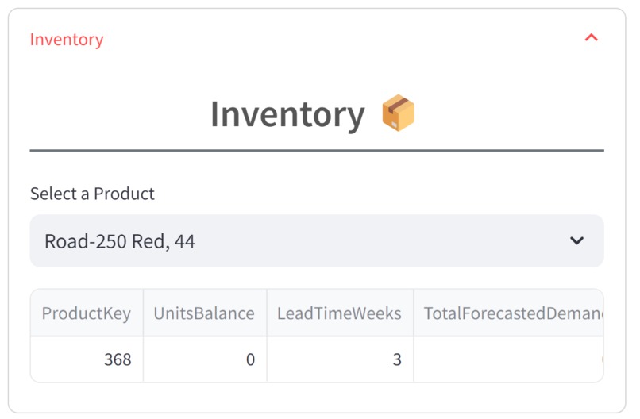Select the empty TotalForecastedDemand data cell
This screenshot has width=640, height=419.
pyautogui.click(x=508, y=359)
